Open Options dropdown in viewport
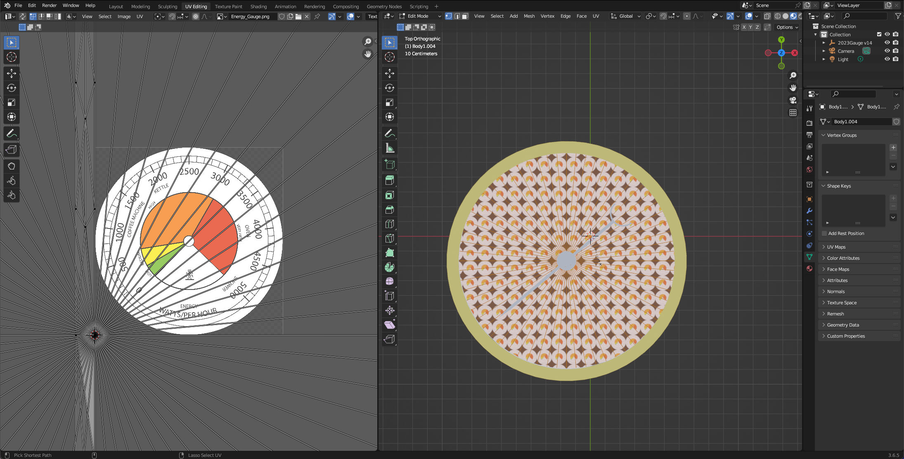Screen dimensions: 904x459 pyautogui.click(x=787, y=27)
